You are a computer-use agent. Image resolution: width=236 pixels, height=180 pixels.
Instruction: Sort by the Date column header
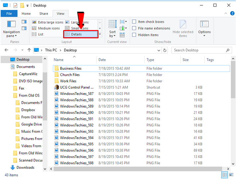point(121,60)
